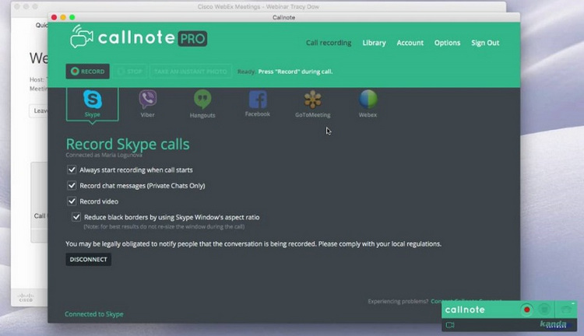Viewport: 584px width, 336px height.
Task: Click the STOP button
Action: (130, 72)
